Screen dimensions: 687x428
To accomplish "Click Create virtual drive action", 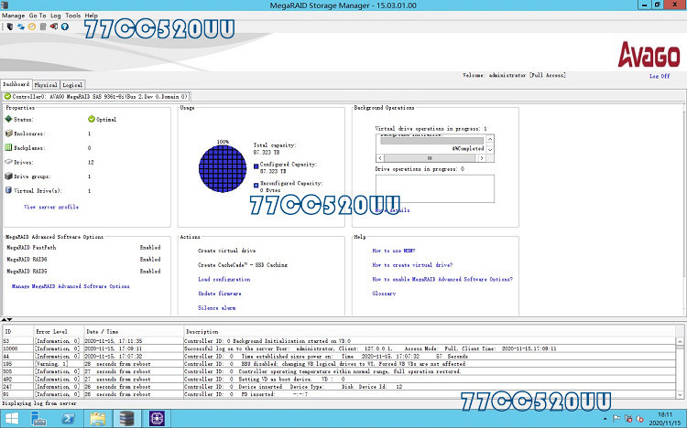I will coord(226,251).
